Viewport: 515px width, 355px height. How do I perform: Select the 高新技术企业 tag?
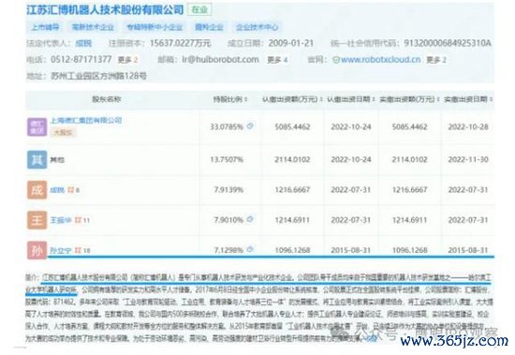(x=93, y=27)
